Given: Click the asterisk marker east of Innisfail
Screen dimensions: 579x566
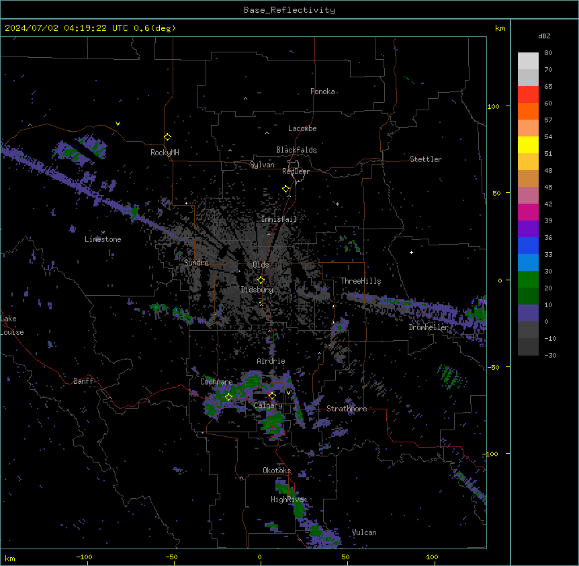Looking at the screenshot, I should (x=337, y=204).
